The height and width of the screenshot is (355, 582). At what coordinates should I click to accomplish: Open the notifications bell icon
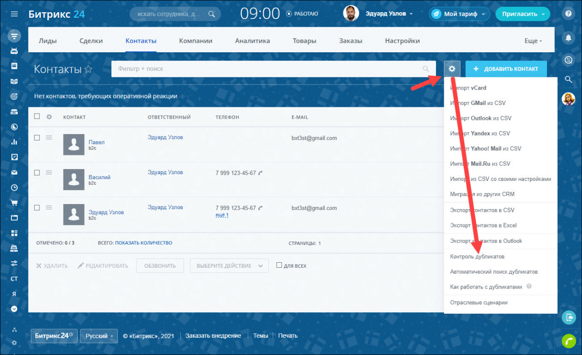568,38
